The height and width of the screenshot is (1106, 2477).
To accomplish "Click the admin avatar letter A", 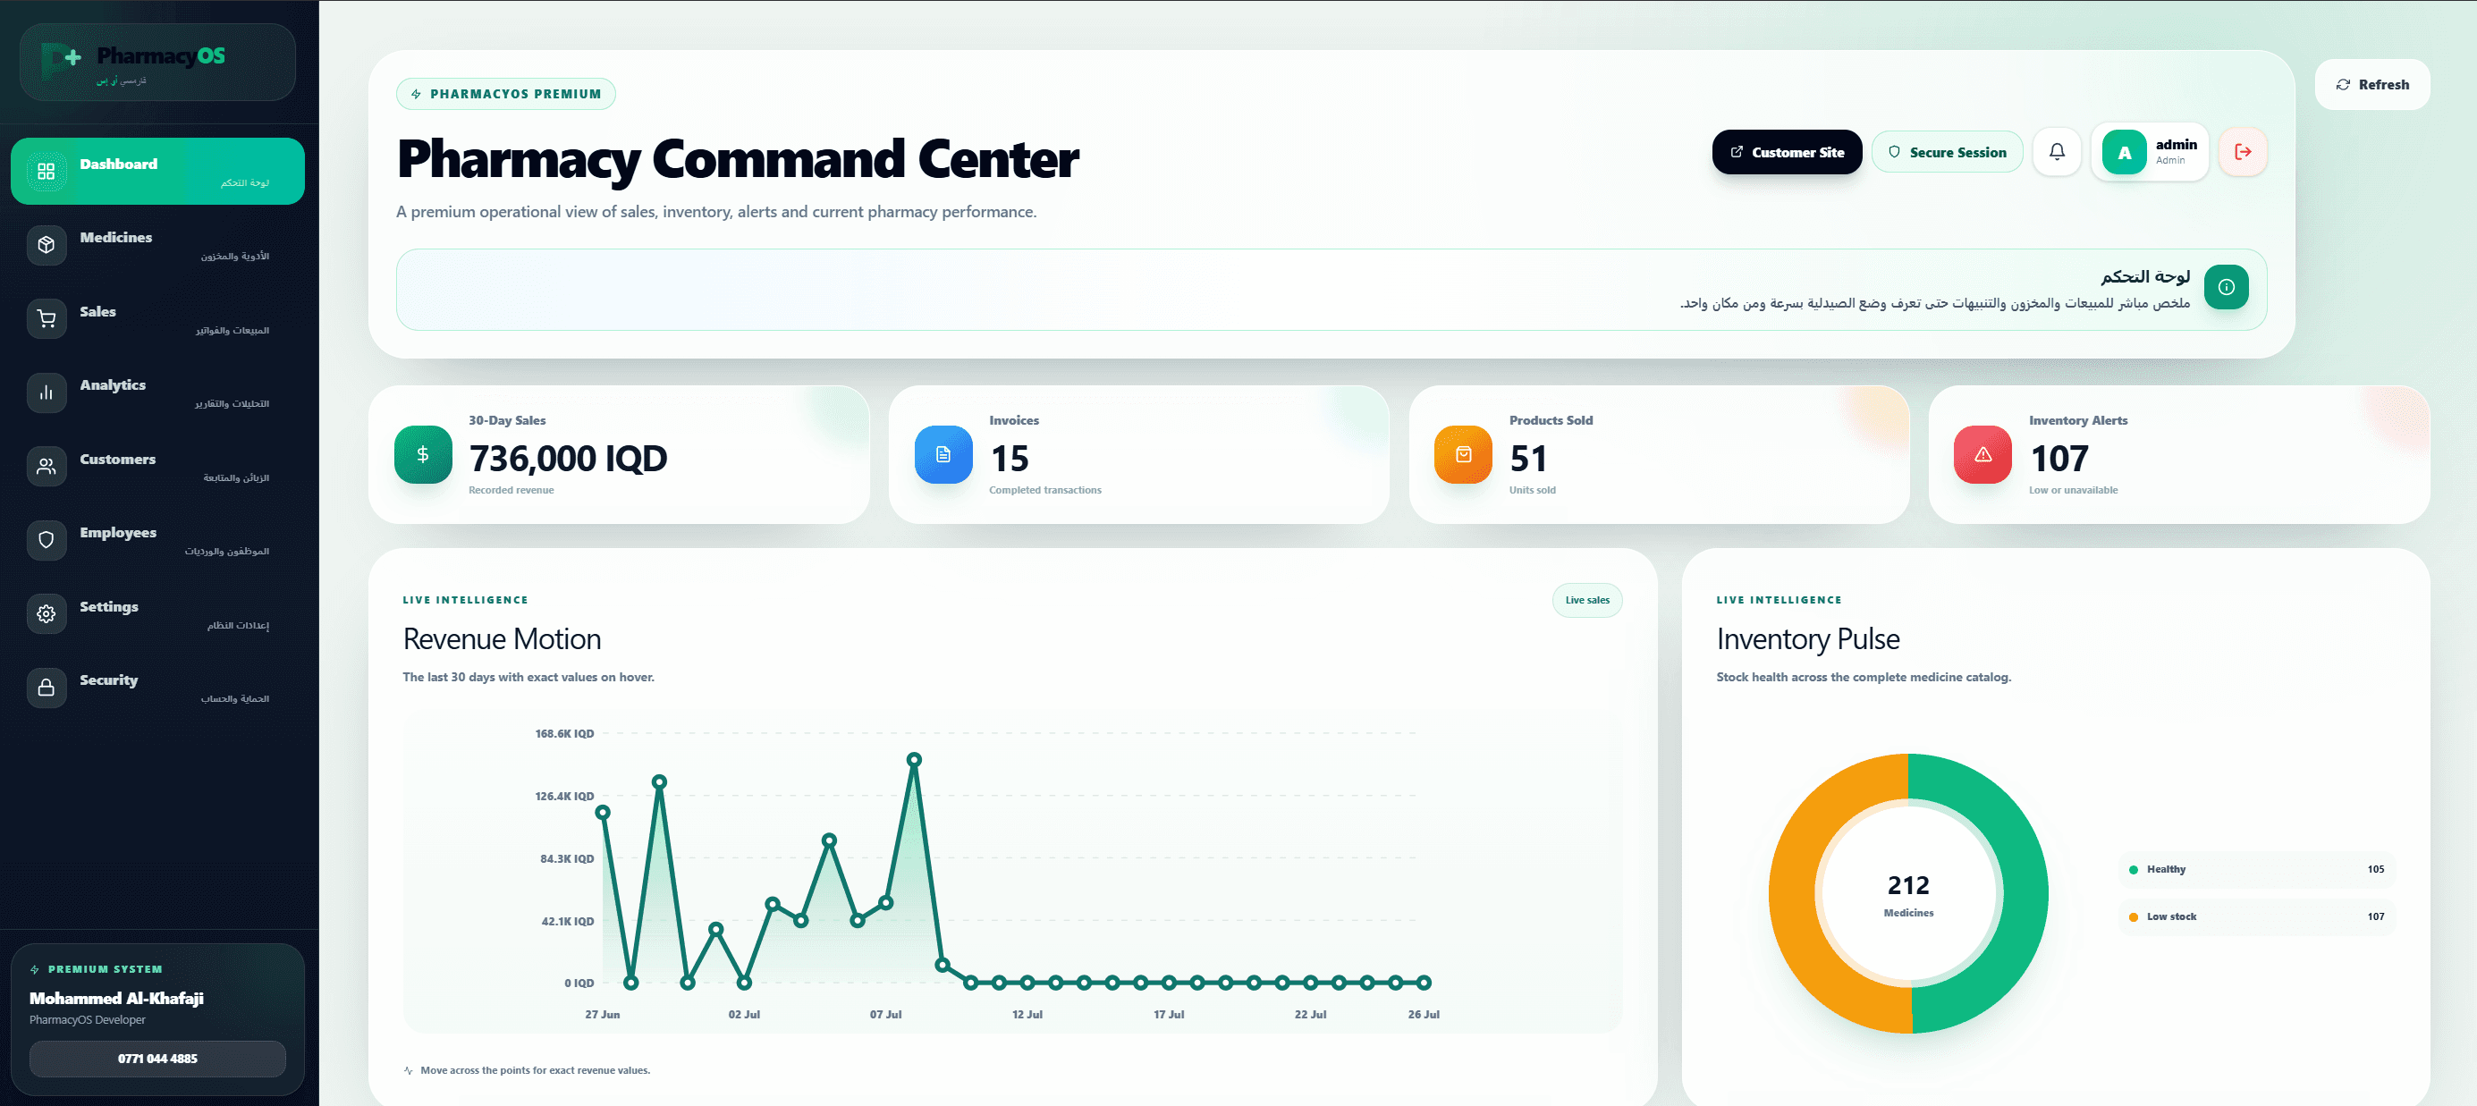I will coord(2124,152).
